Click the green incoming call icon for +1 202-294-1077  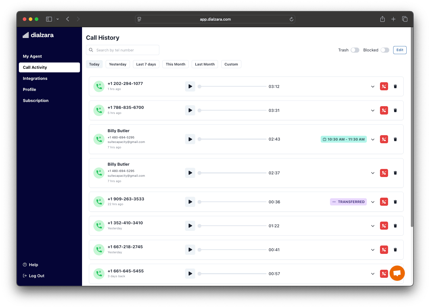click(x=99, y=86)
